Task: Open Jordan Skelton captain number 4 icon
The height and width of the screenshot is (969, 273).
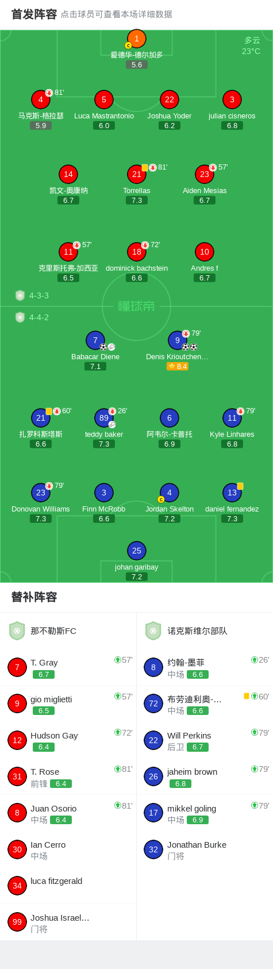Action: click(170, 493)
